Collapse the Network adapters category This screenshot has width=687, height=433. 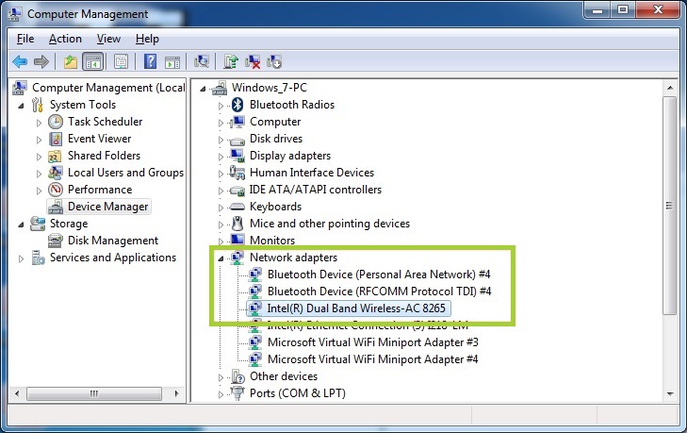click(x=221, y=258)
